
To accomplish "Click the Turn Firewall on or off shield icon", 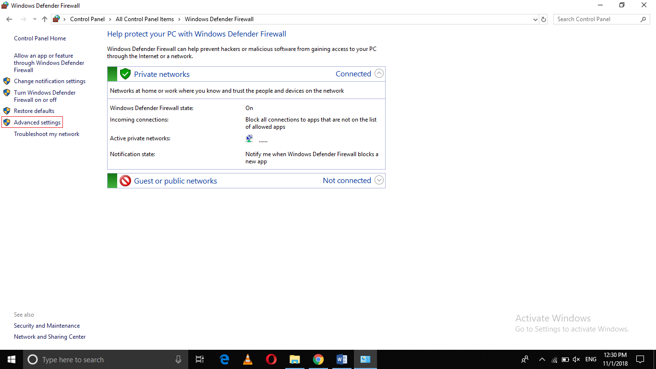I will [7, 93].
